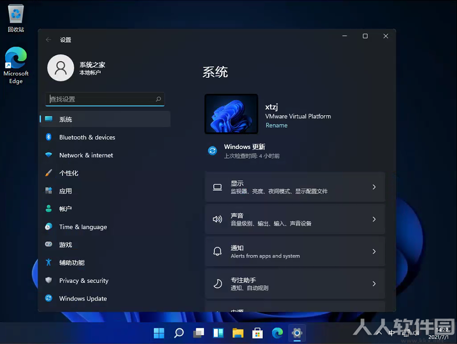457x344 pixels.
Task: Launch Microsoft Edge desktop shortcut
Action: click(16, 65)
